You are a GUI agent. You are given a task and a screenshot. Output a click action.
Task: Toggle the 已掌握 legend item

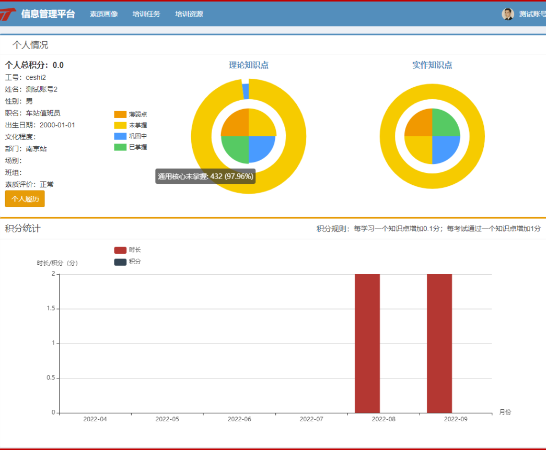pos(131,147)
